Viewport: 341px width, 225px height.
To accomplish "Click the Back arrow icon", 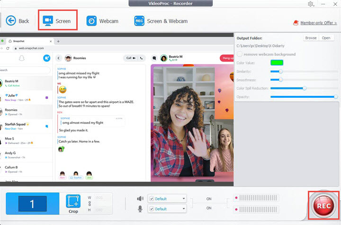I will point(11,21).
